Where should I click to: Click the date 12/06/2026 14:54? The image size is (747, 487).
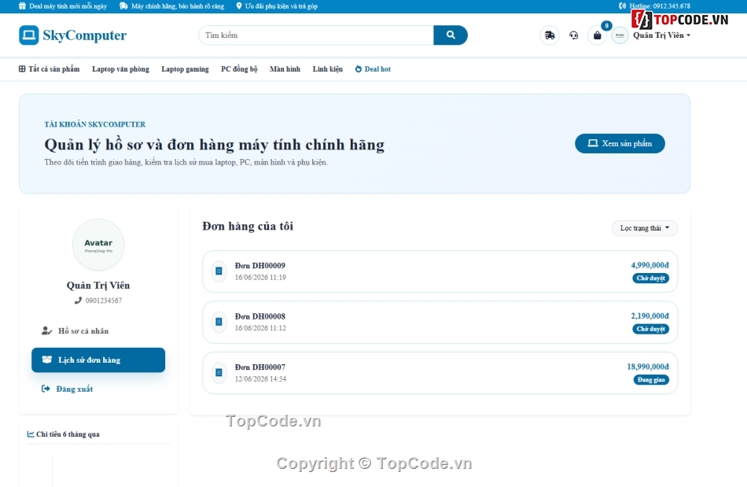tap(260, 379)
